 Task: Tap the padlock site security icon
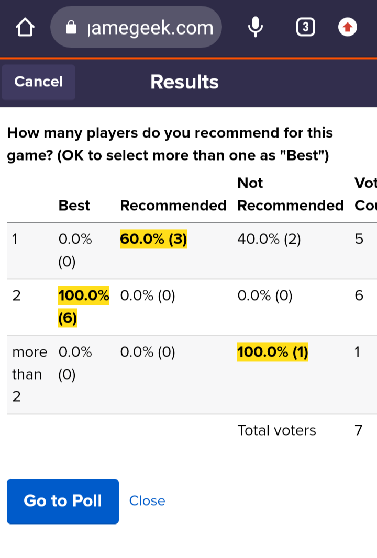tap(71, 27)
